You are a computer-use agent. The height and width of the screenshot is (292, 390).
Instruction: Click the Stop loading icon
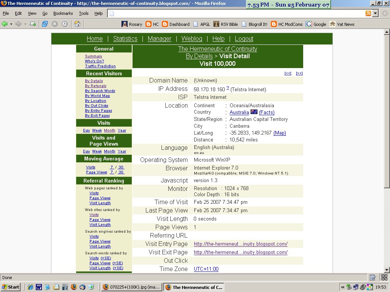click(x=55, y=24)
